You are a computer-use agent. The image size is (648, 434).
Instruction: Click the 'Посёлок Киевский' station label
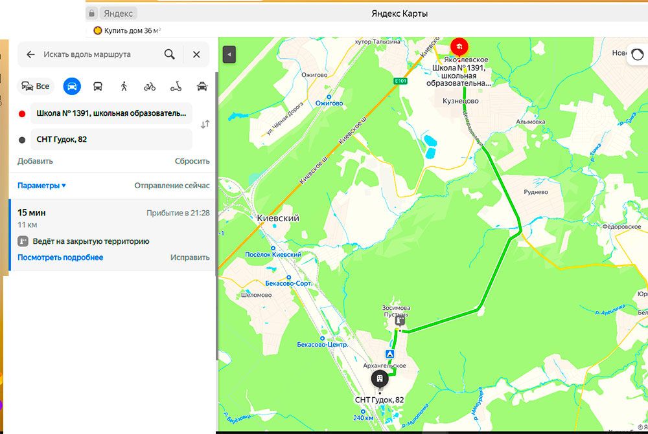pos(273,255)
